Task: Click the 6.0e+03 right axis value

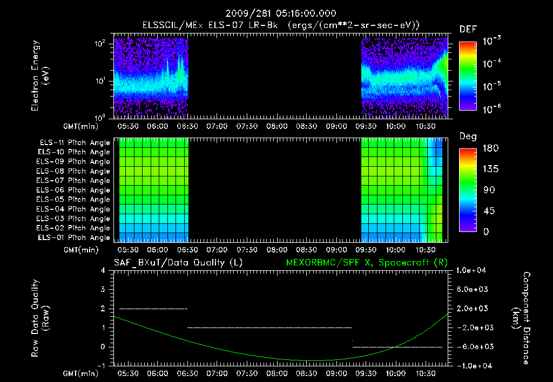Action: (473, 289)
